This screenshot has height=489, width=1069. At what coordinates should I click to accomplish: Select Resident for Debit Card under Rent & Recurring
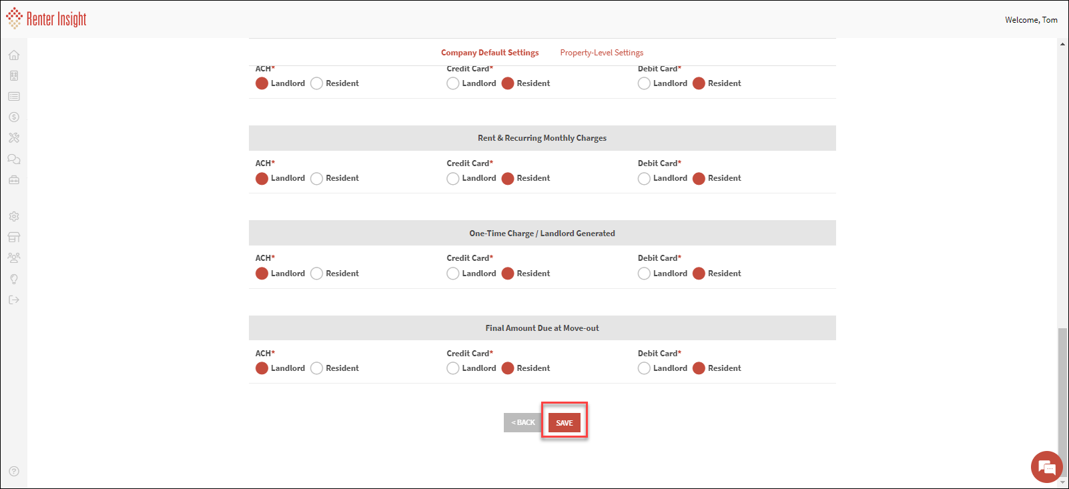click(x=699, y=178)
